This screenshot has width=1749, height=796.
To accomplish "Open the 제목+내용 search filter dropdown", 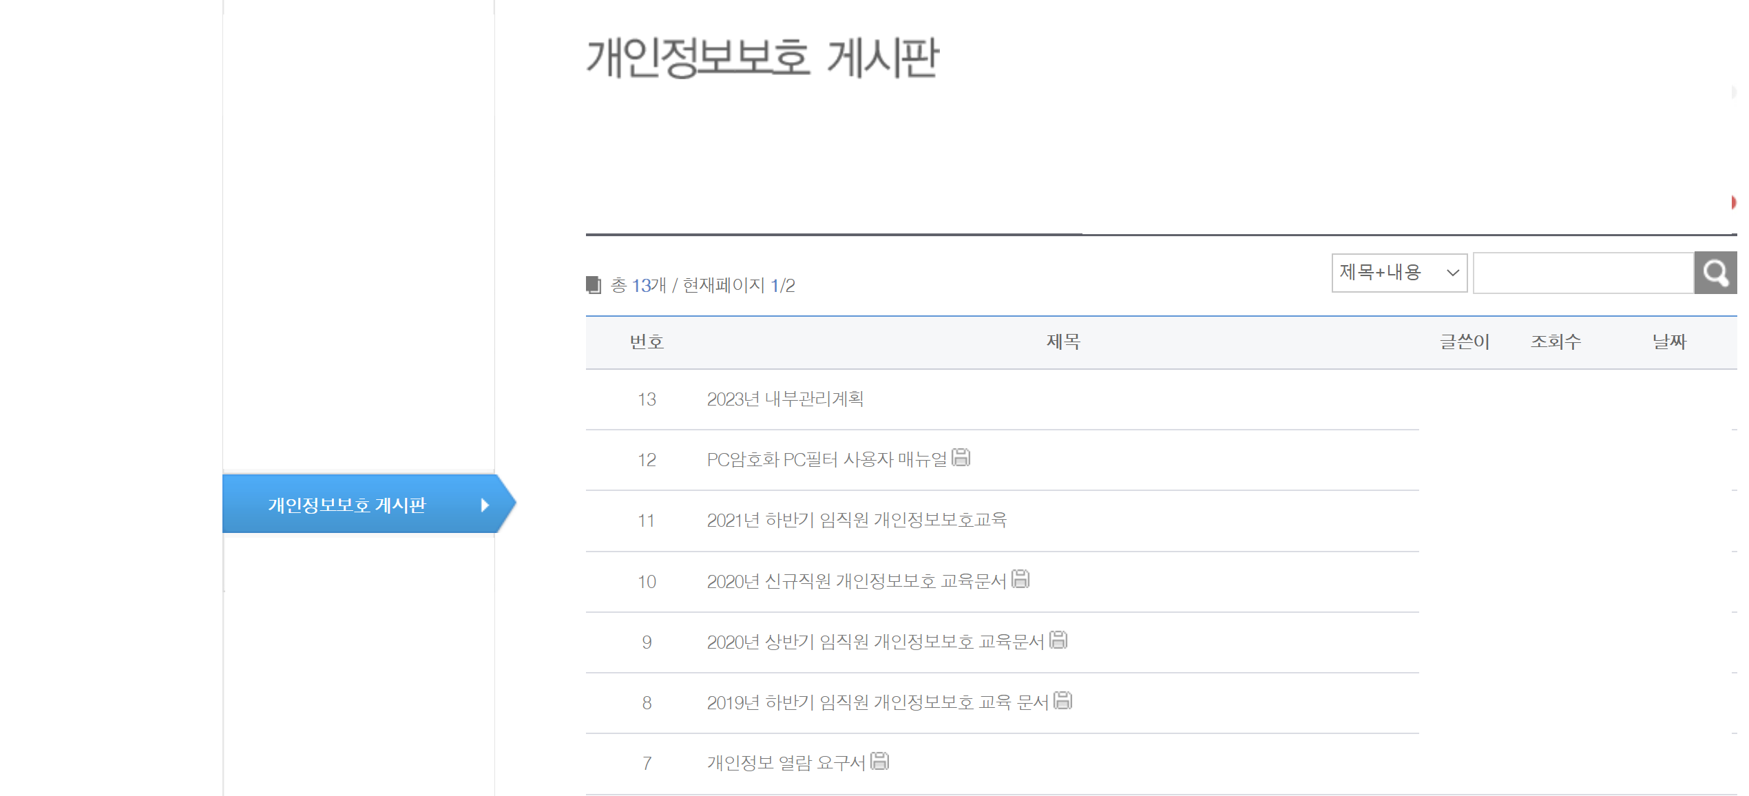I will pyautogui.click(x=1399, y=273).
